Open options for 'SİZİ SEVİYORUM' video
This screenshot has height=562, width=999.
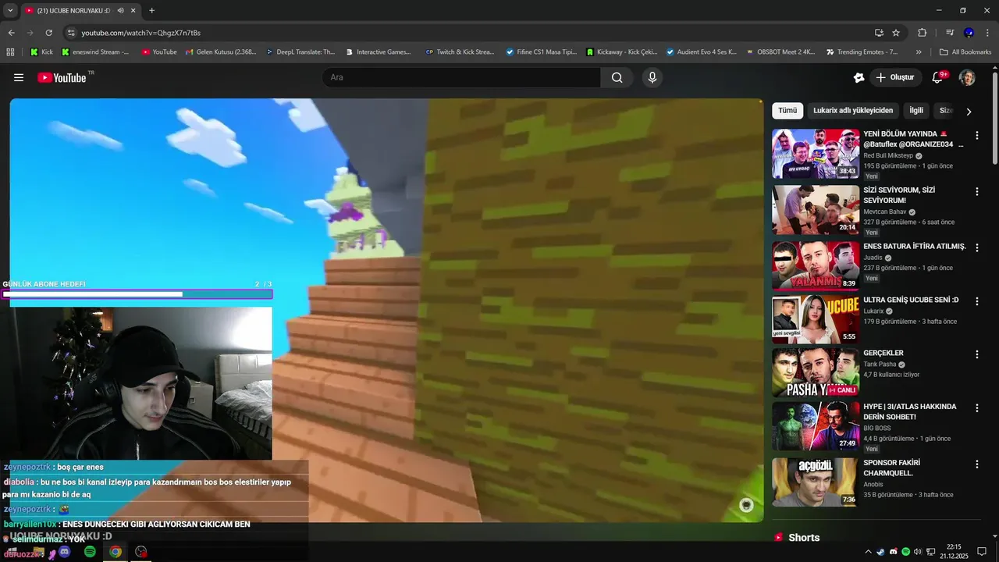976,191
